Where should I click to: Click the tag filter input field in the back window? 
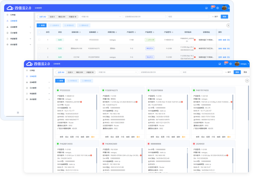click(x=188, y=17)
